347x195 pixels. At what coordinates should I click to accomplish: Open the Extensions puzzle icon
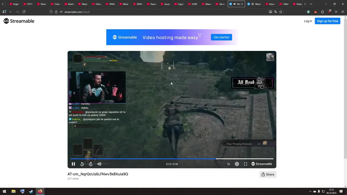(322, 12)
